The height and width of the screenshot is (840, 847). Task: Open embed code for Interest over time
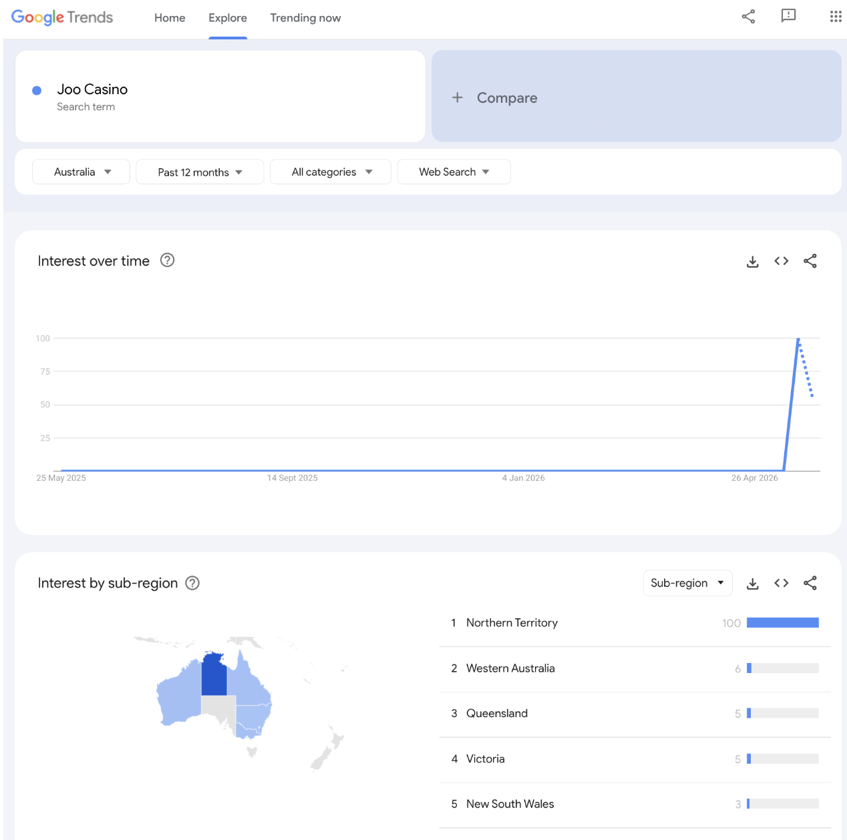[782, 261]
